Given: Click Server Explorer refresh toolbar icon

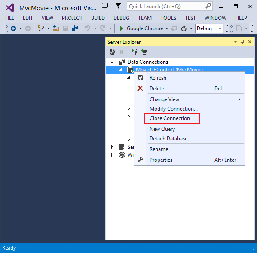Looking at the screenshot, I should tap(112, 52).
